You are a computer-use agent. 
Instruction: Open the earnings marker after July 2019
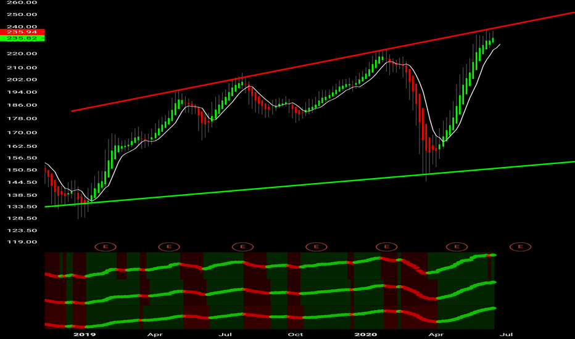click(x=242, y=247)
